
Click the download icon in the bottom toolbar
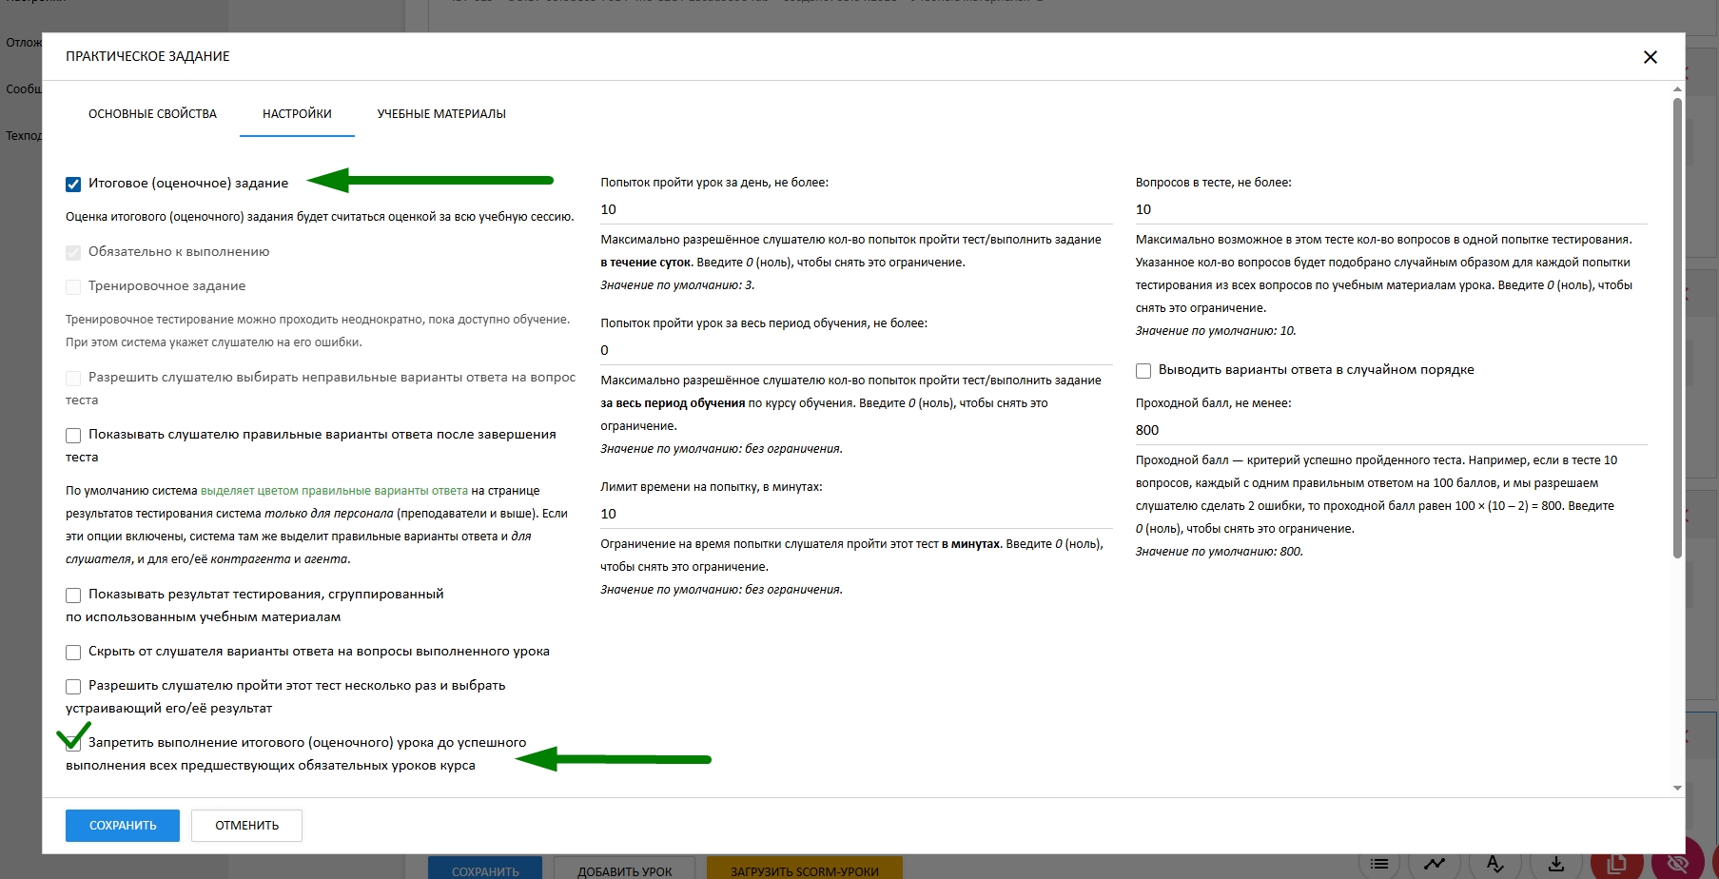coord(1556,864)
